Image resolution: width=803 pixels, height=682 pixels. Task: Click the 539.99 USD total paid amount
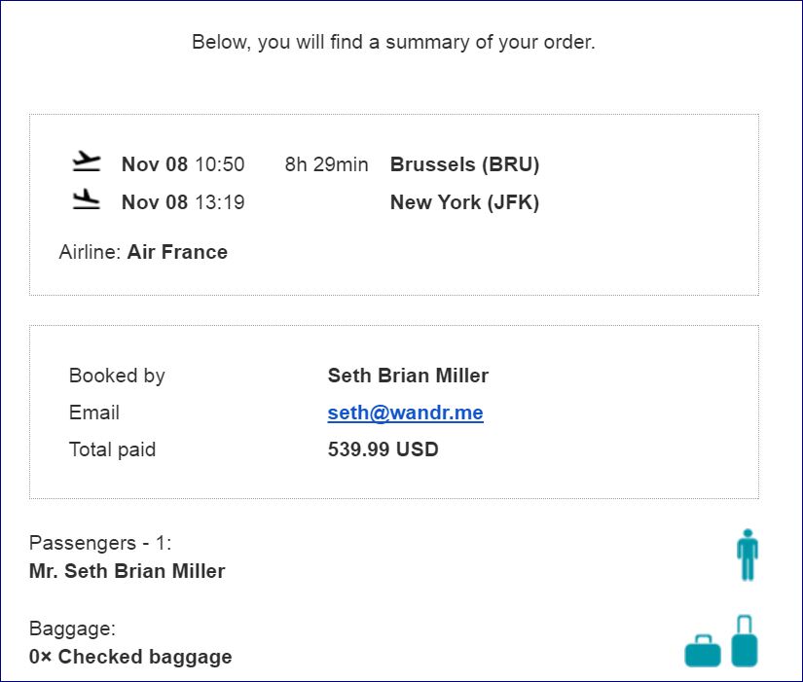point(383,449)
